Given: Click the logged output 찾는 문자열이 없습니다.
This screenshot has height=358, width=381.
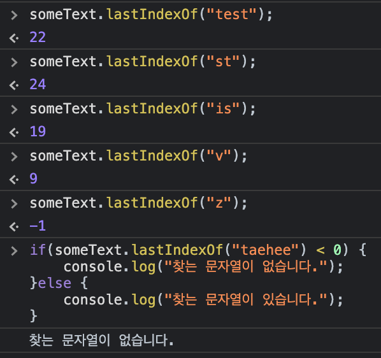Looking at the screenshot, I should click(101, 340).
